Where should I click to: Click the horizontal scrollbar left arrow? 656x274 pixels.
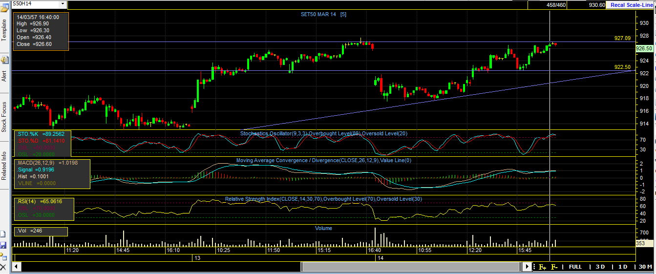tap(17, 267)
